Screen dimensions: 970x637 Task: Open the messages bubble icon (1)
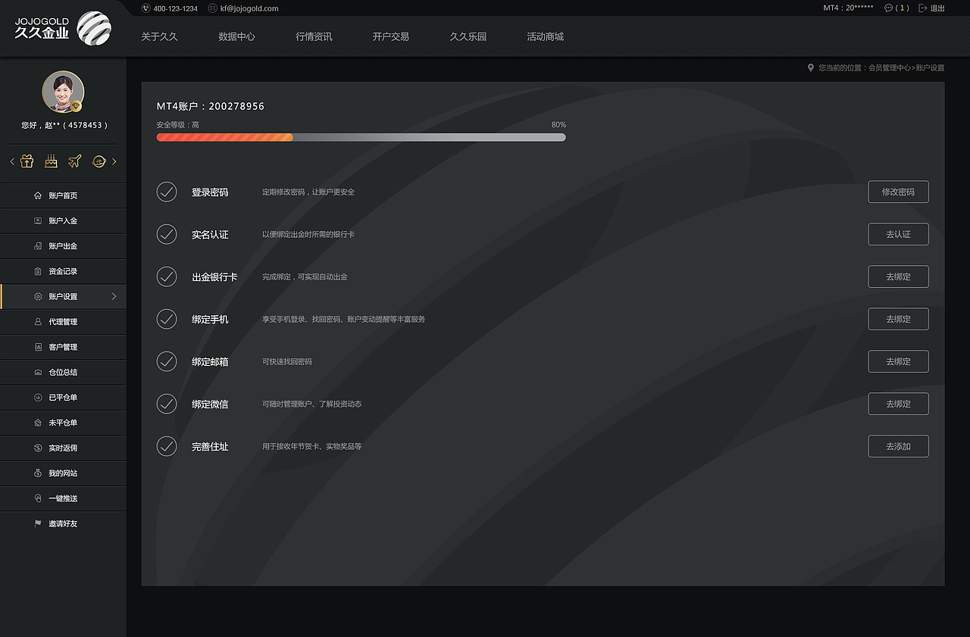[x=888, y=8]
